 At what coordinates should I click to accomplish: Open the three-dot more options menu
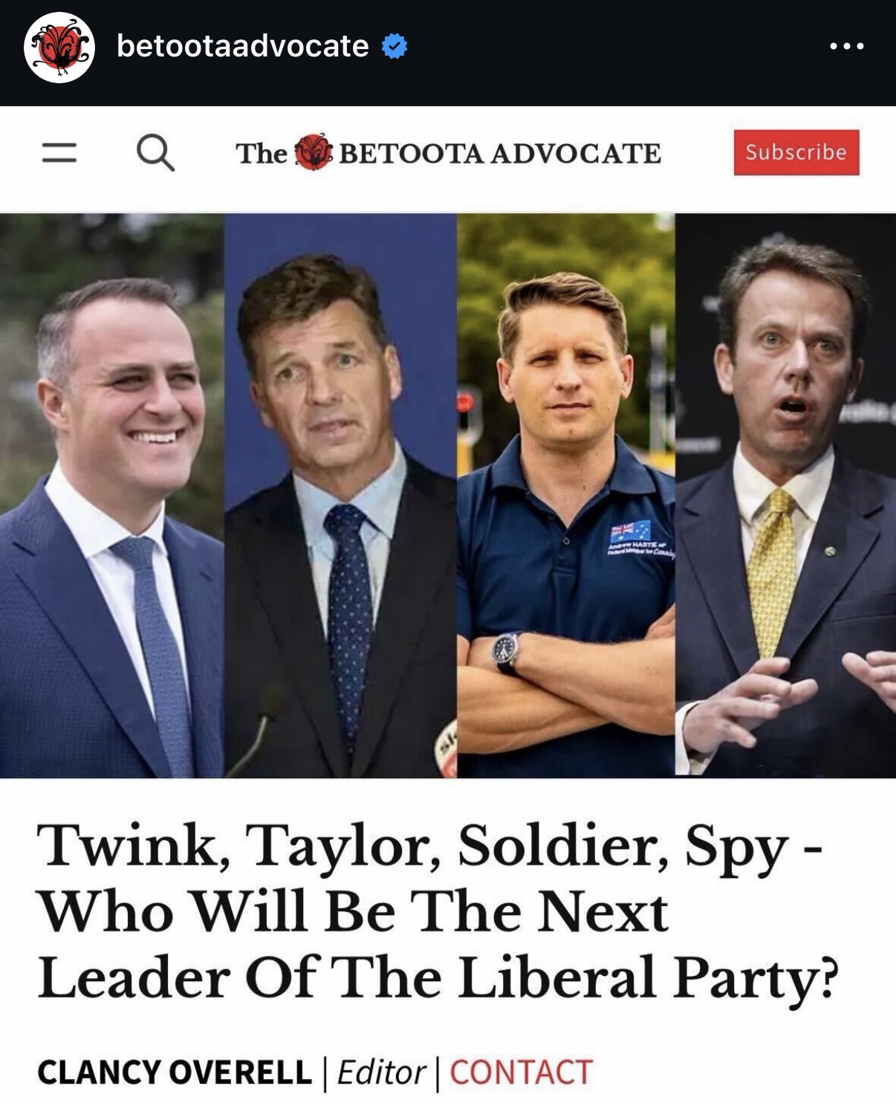point(846,46)
